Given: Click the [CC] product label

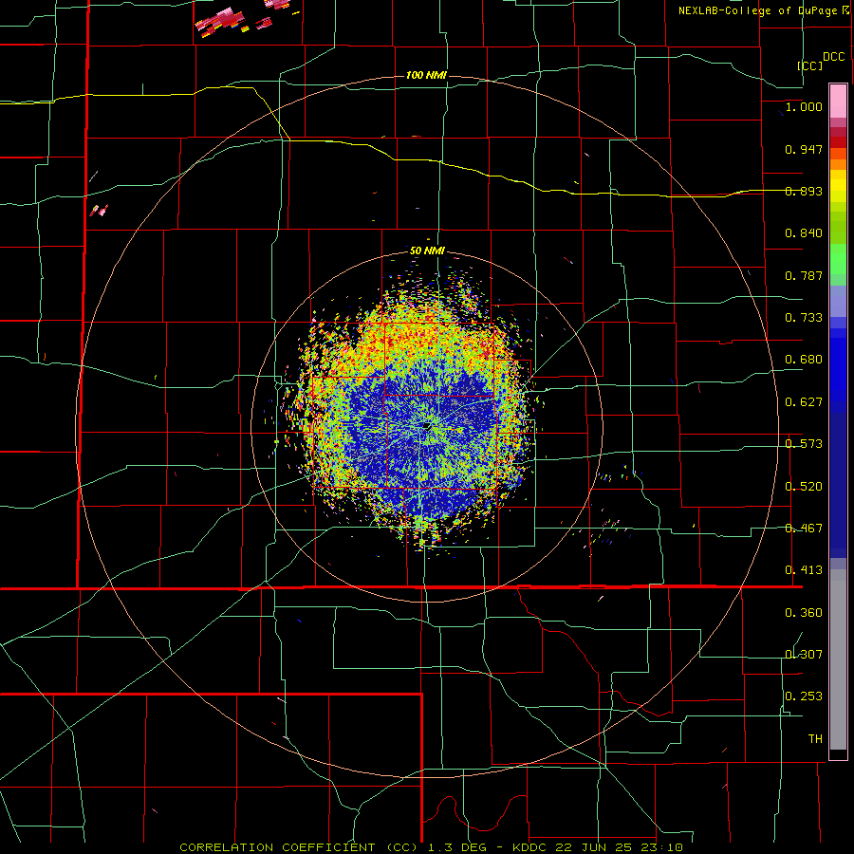Looking at the screenshot, I should coord(810,65).
